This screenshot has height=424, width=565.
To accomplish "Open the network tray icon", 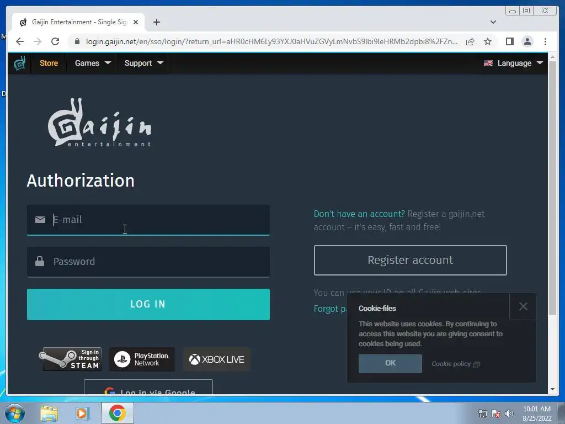I will [482, 414].
